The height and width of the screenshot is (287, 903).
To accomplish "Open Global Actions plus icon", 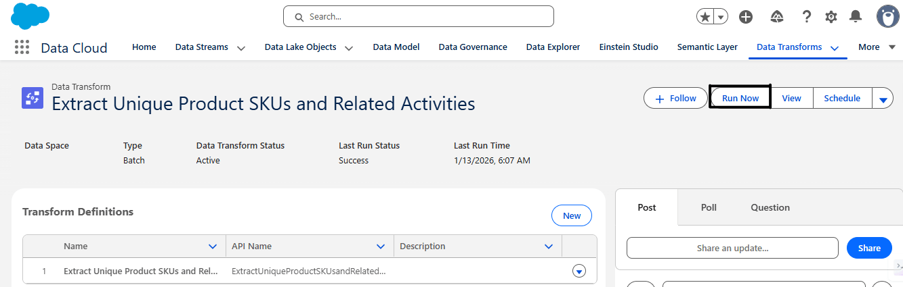I will pyautogui.click(x=746, y=17).
